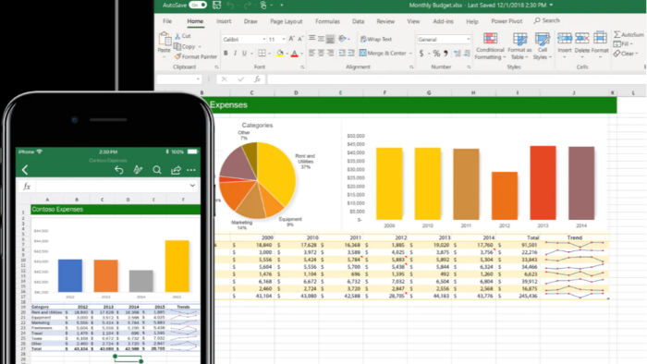Tap the share icon on phone Excel

(176, 170)
